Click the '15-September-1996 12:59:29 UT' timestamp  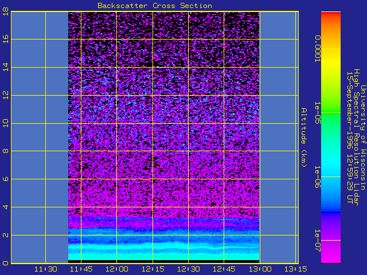[x=349, y=137]
